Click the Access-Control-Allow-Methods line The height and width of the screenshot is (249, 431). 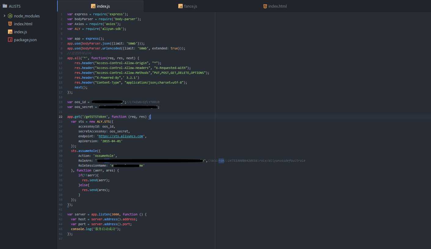pyautogui.click(x=142, y=73)
